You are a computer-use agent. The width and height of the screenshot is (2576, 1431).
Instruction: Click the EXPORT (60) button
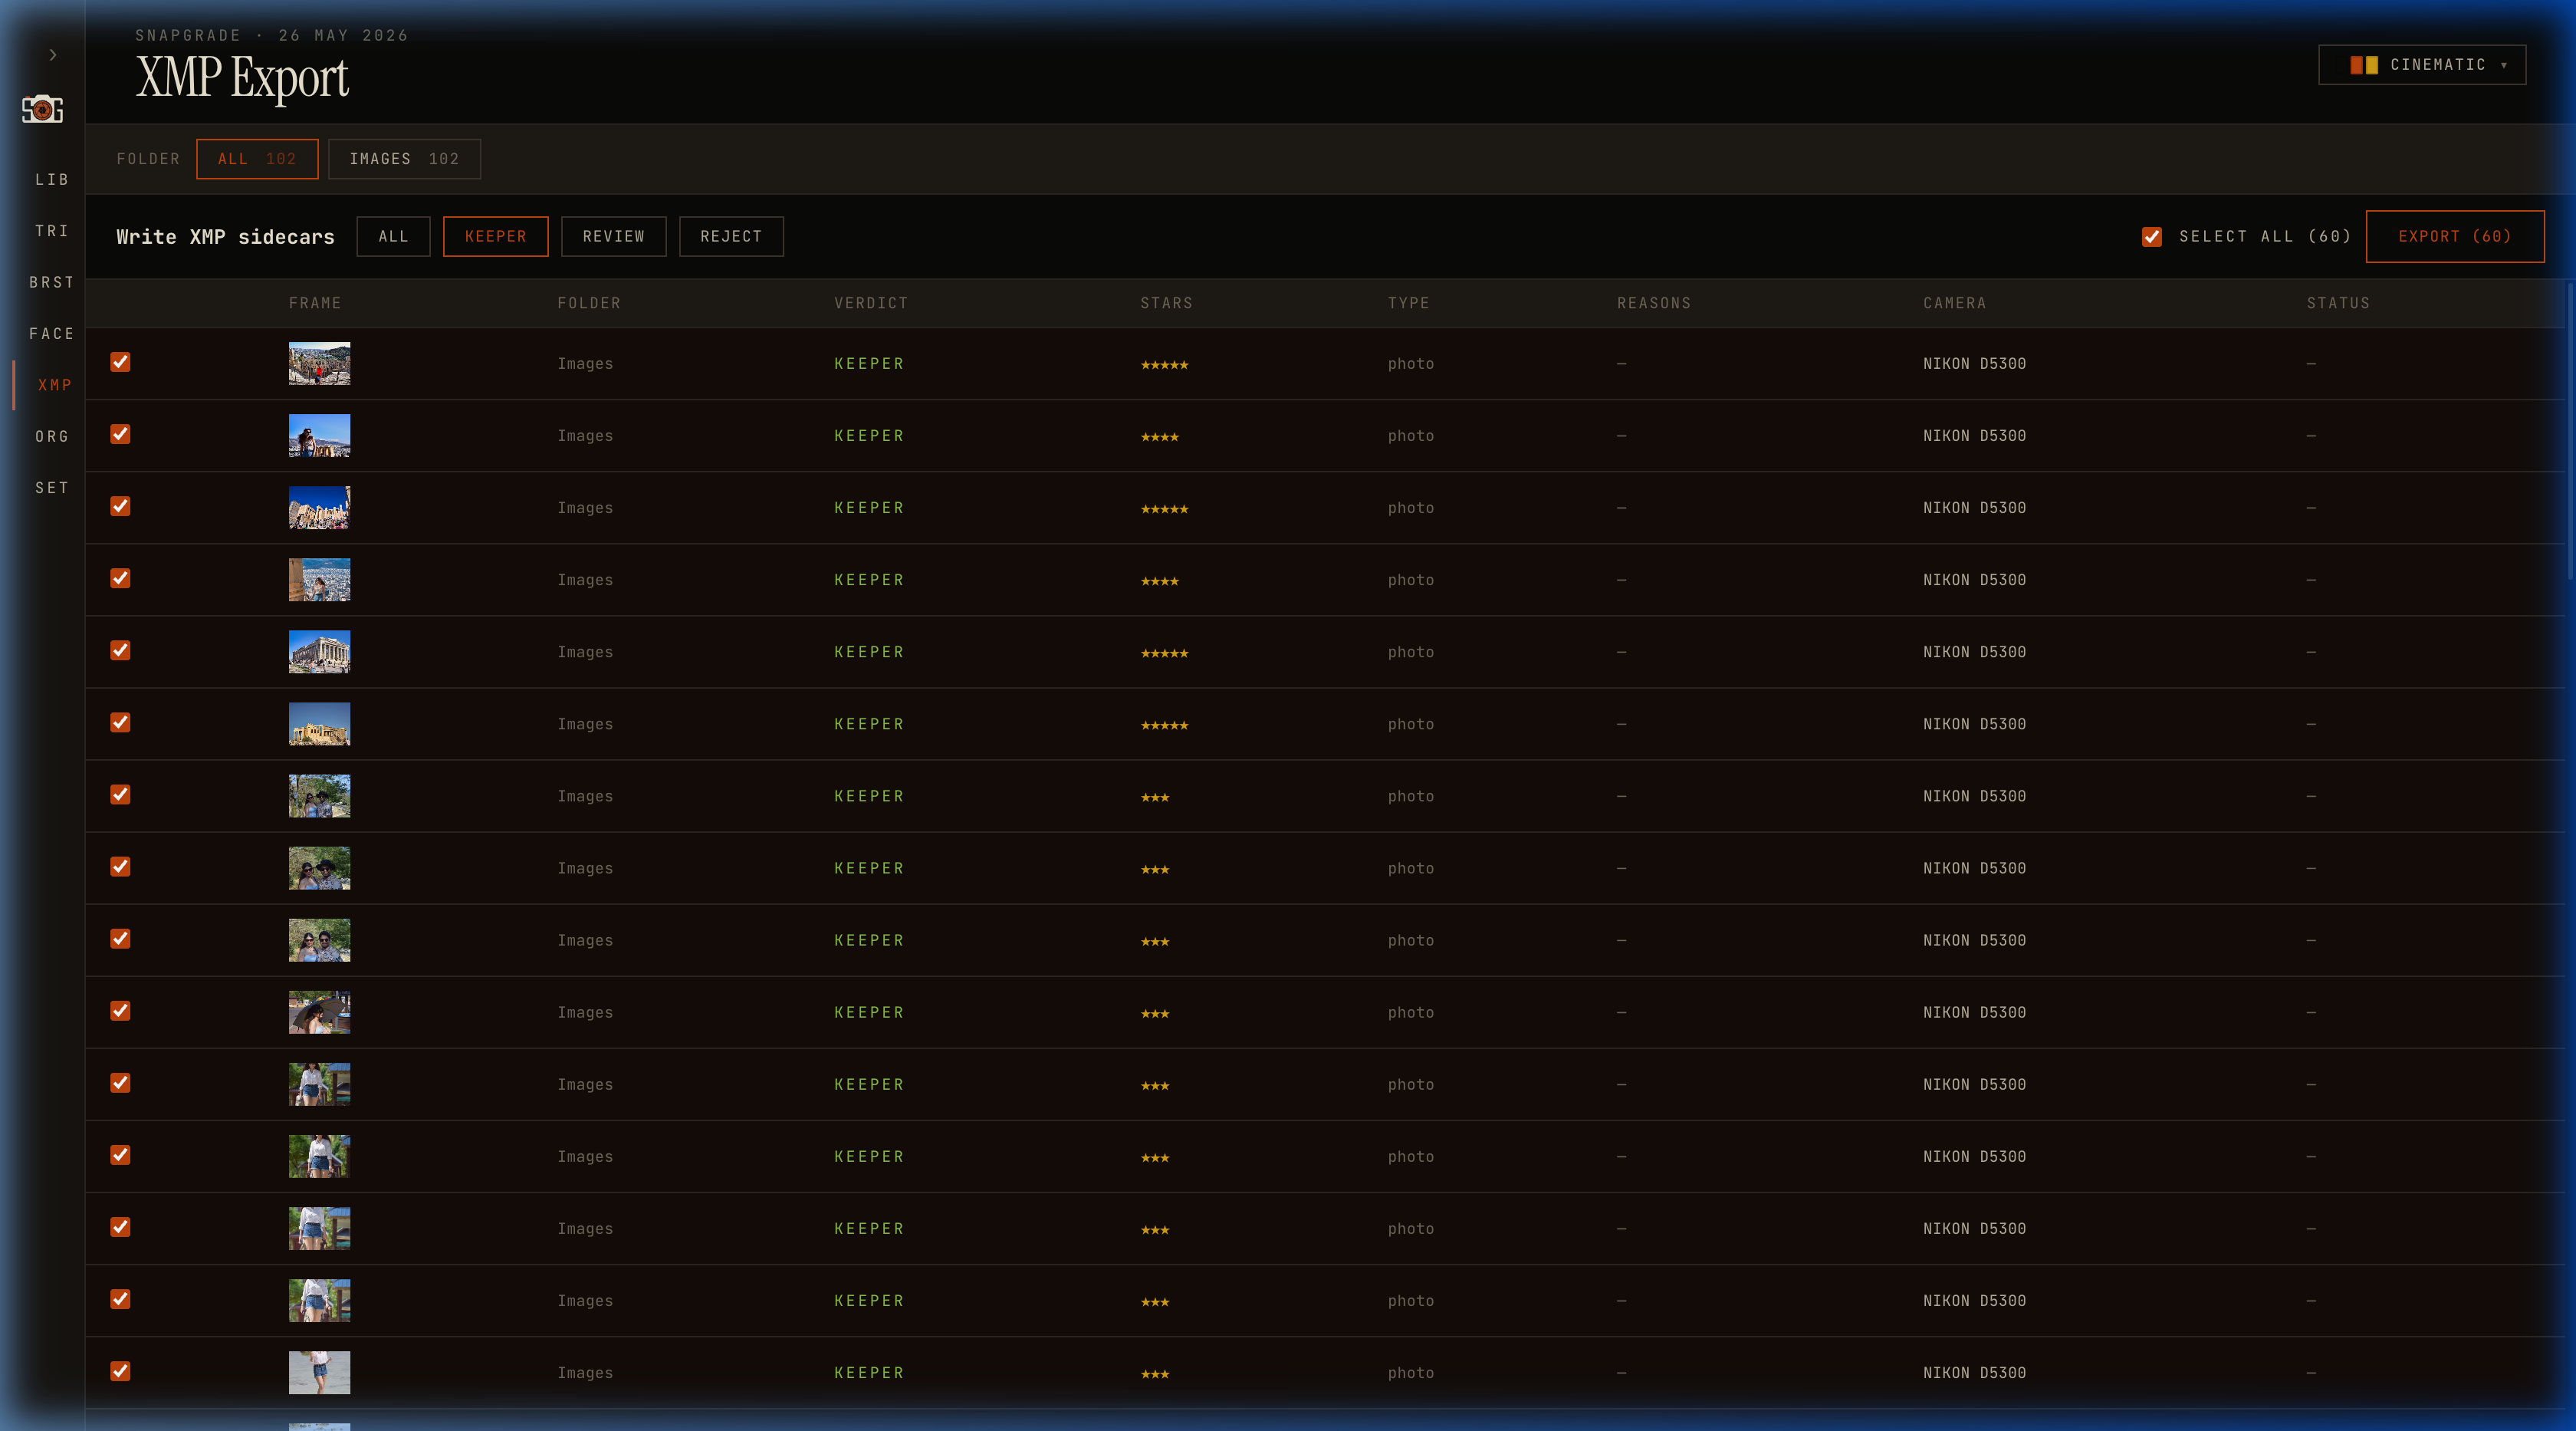2455,237
